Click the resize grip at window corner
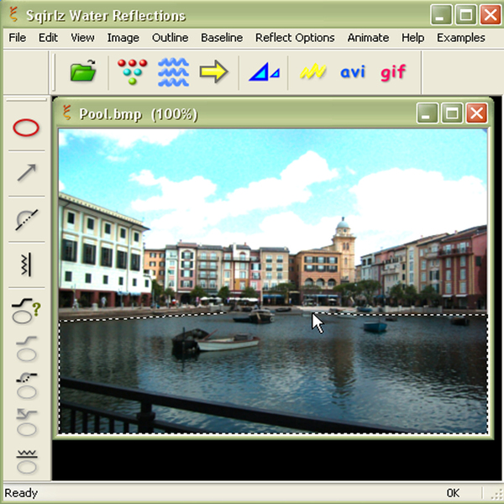Viewport: 504px width, 504px height. (496, 496)
